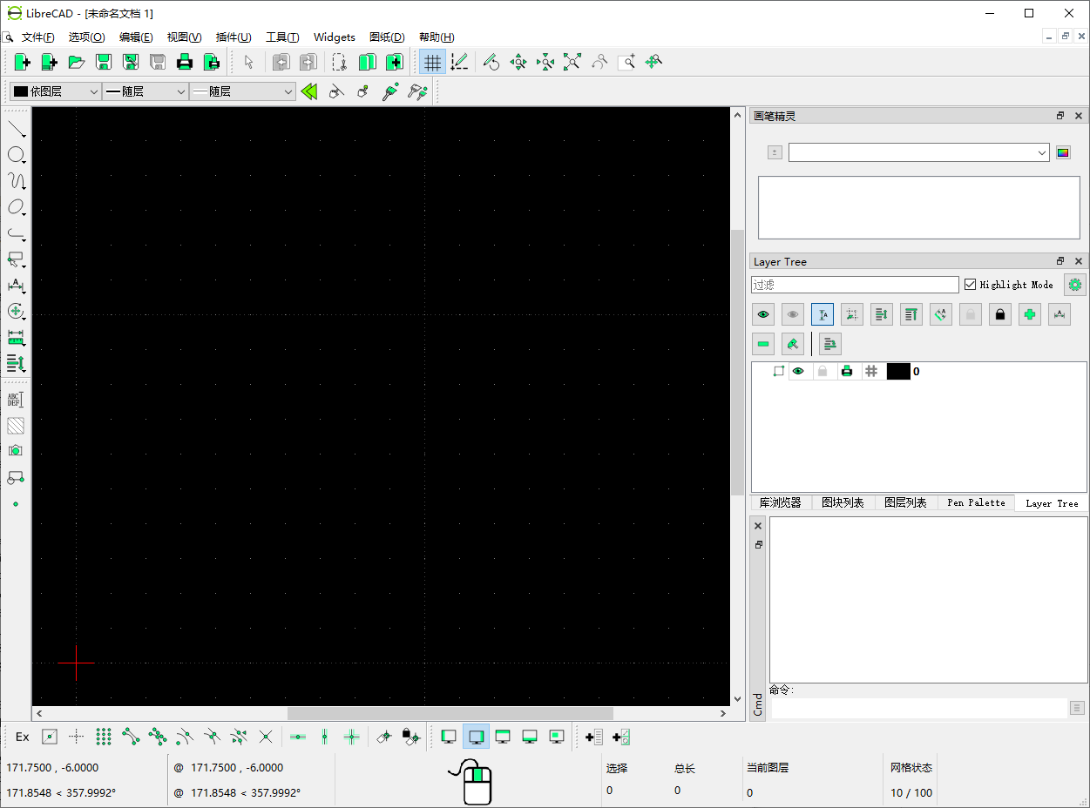Click the 过滤 layer filter field
The width and height of the screenshot is (1090, 808).
point(855,285)
